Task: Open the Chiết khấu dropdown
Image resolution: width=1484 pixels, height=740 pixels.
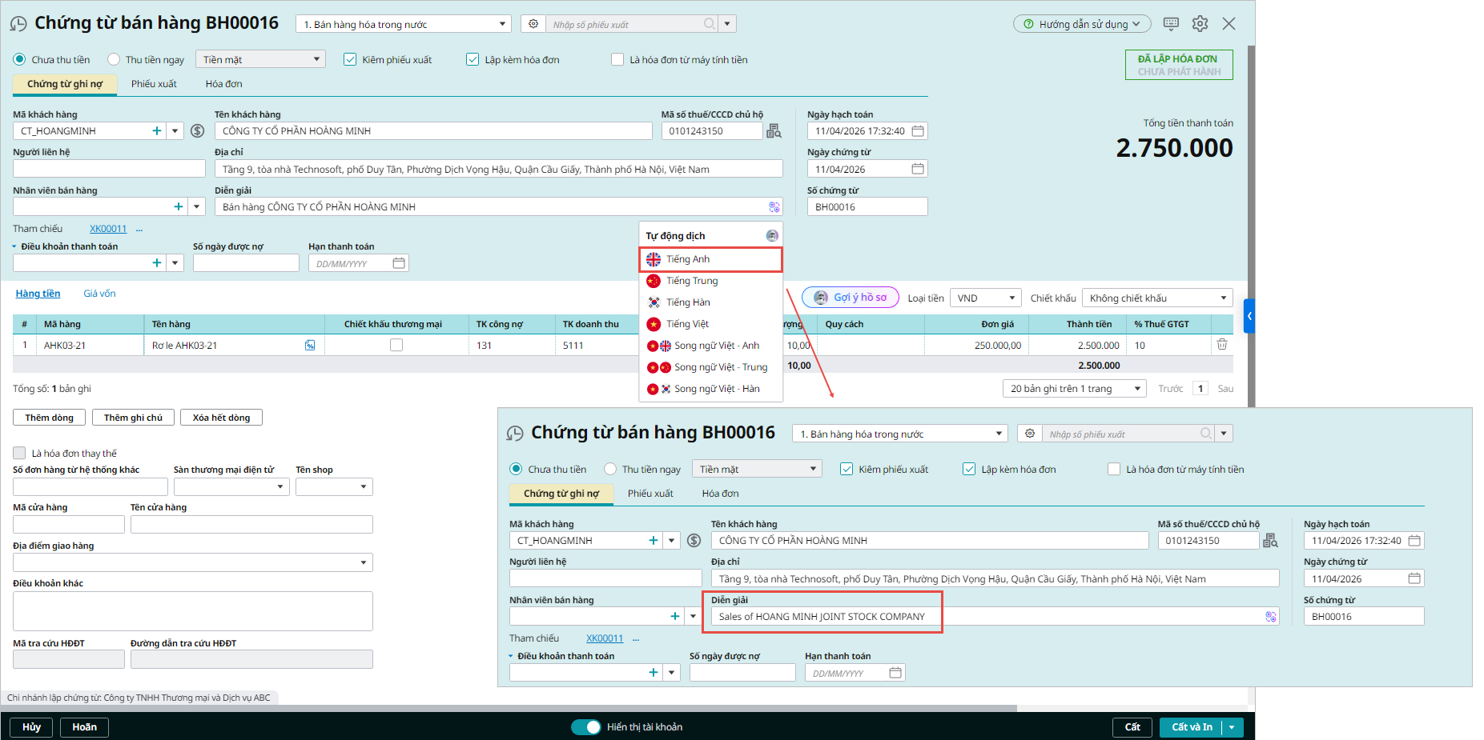Action: pyautogui.click(x=1156, y=298)
